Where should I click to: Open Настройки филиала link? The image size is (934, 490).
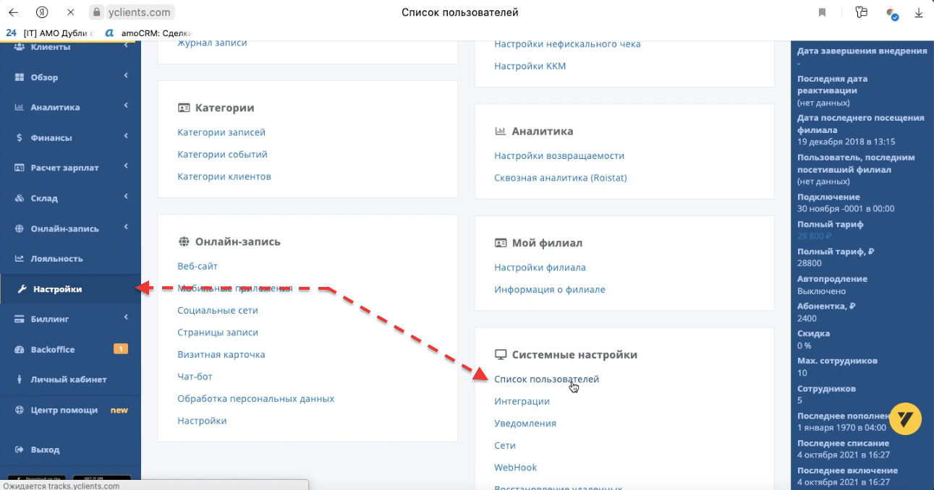tap(540, 267)
